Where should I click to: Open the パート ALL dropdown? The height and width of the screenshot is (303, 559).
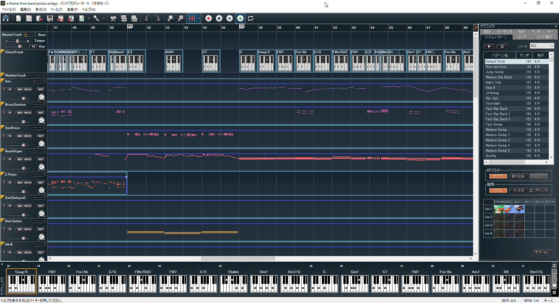[542, 46]
